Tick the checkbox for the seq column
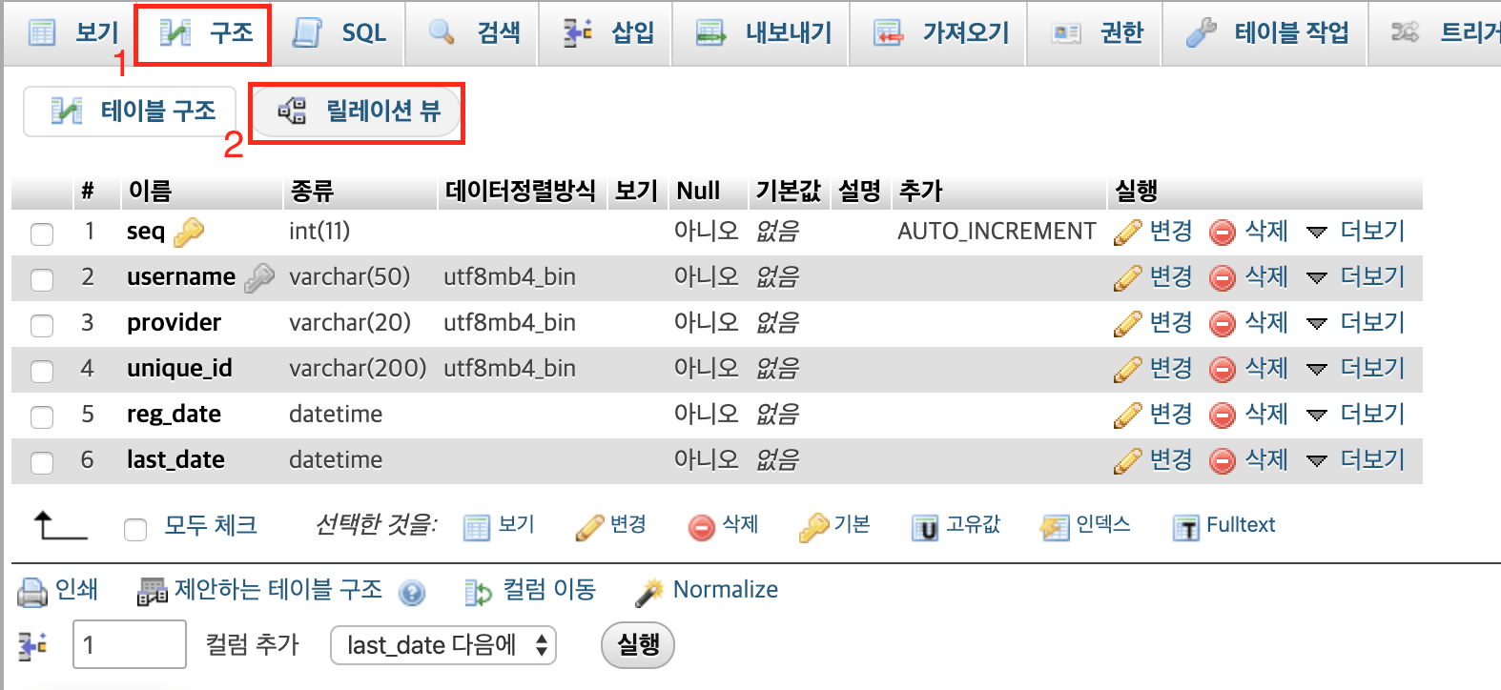 click(x=42, y=233)
